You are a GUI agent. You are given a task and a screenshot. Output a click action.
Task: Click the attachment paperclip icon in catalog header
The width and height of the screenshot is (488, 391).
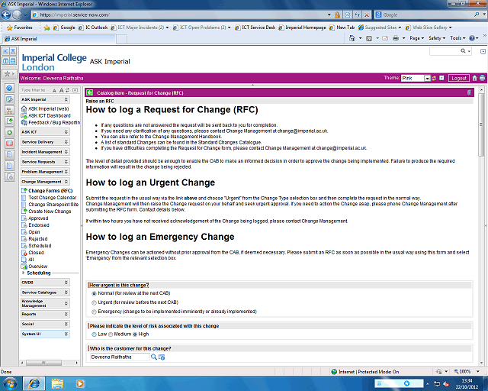coord(469,92)
